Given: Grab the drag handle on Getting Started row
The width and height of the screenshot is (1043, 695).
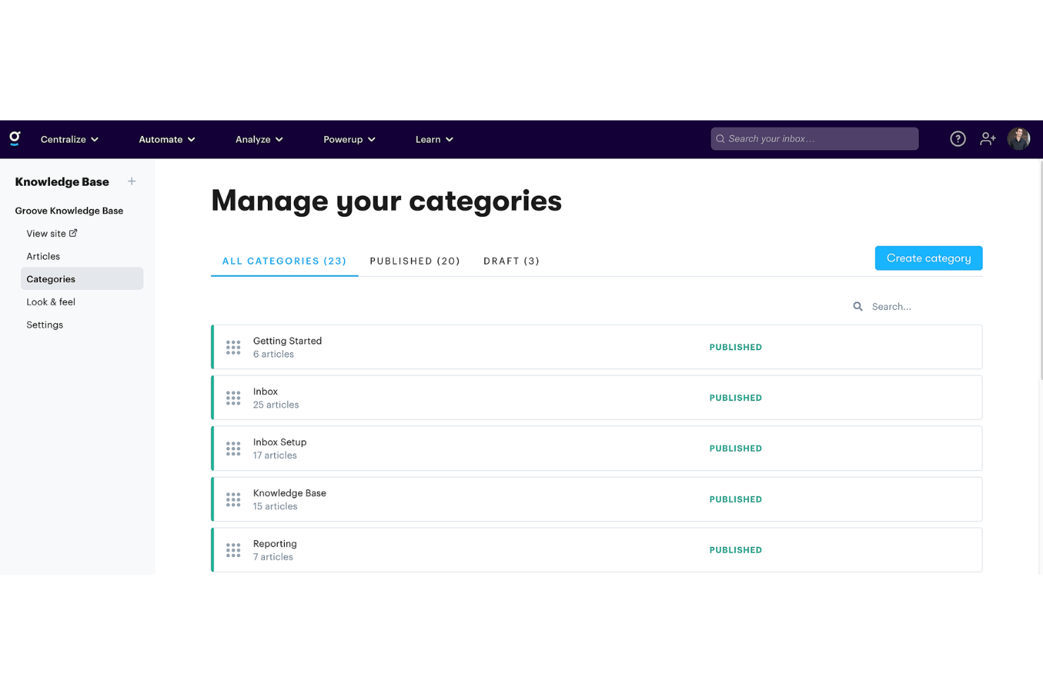Looking at the screenshot, I should tap(233, 347).
